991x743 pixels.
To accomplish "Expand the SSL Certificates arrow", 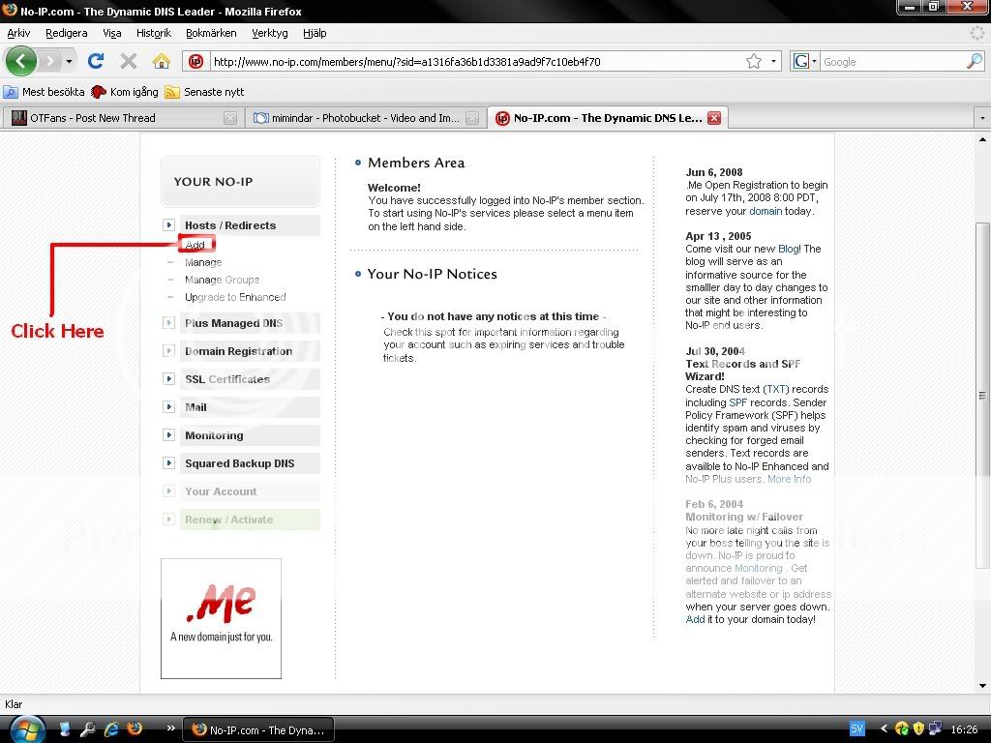I will [168, 379].
